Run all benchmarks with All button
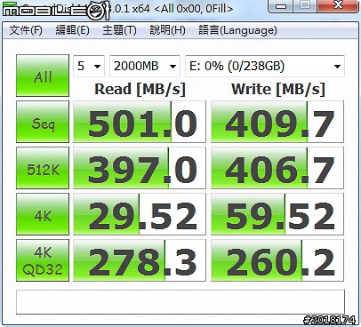The height and width of the screenshot is (327, 361). click(x=43, y=76)
